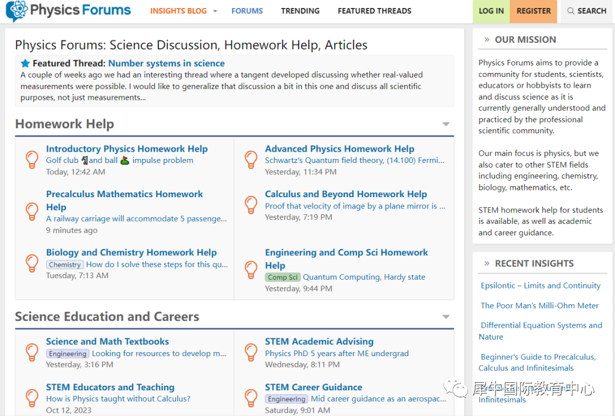This screenshot has width=615, height=416.
Task: Open Featured Threads in the navigation
Action: click(375, 11)
